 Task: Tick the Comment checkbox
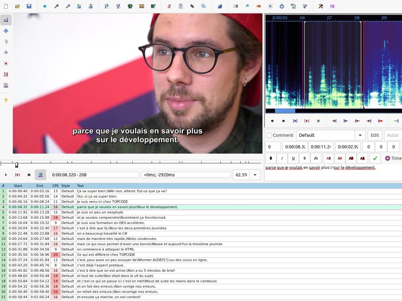pos(269,135)
